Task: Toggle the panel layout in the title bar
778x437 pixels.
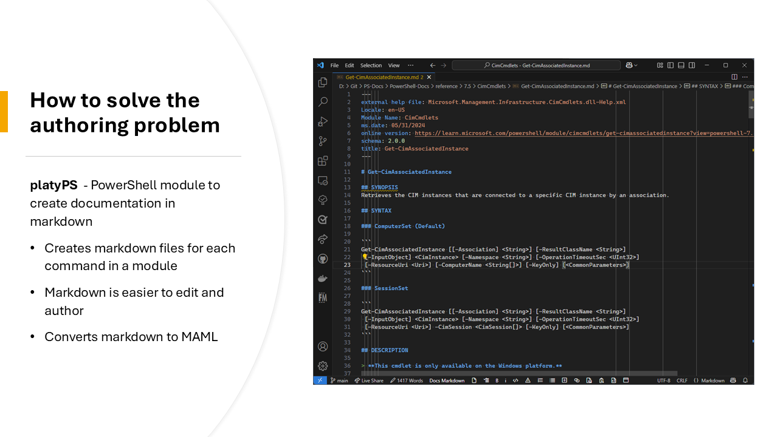Action: click(x=681, y=65)
